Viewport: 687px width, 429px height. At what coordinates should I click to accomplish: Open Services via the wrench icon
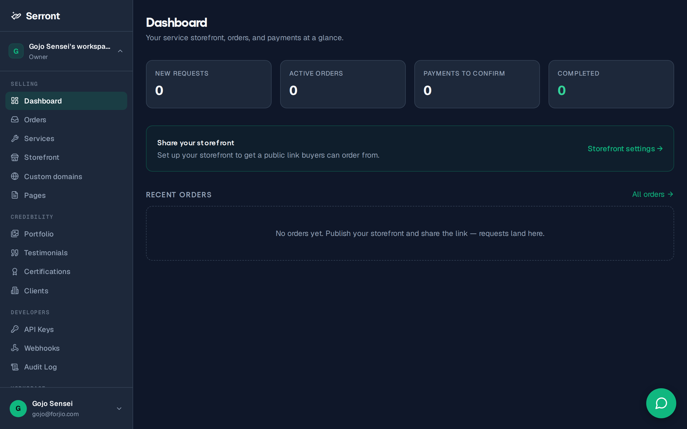tap(15, 138)
